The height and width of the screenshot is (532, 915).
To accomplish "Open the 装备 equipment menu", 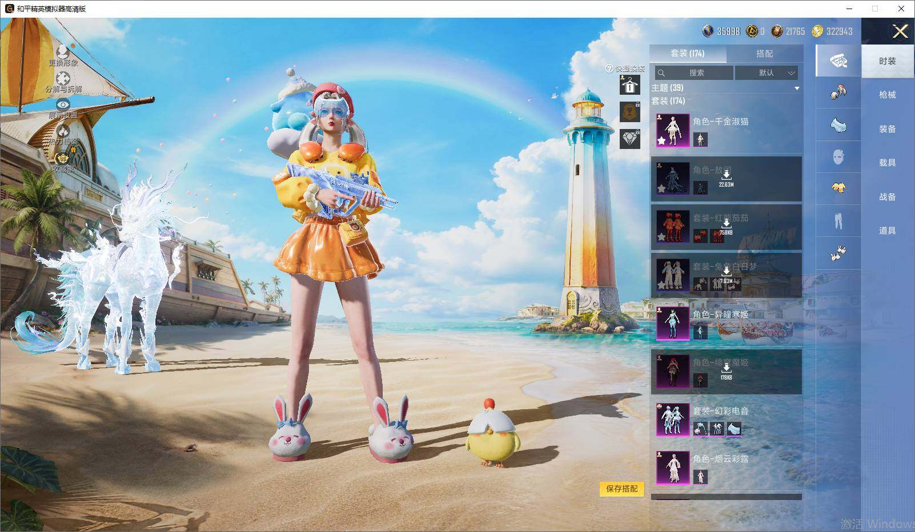I will pos(888,129).
